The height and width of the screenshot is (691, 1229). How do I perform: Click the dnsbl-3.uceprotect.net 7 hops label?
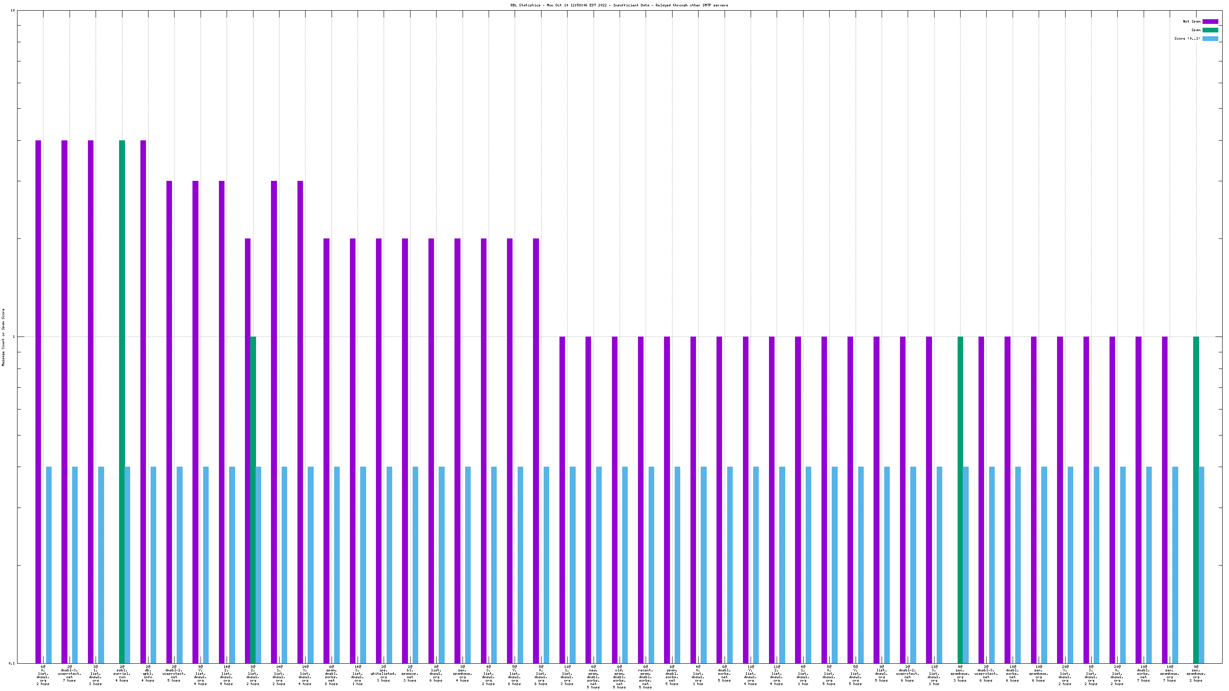[x=70, y=675]
